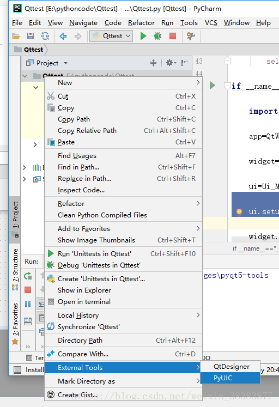Choose PyUIC from External Tools submenu
Screen dimensions: 279x407
click(230, 378)
